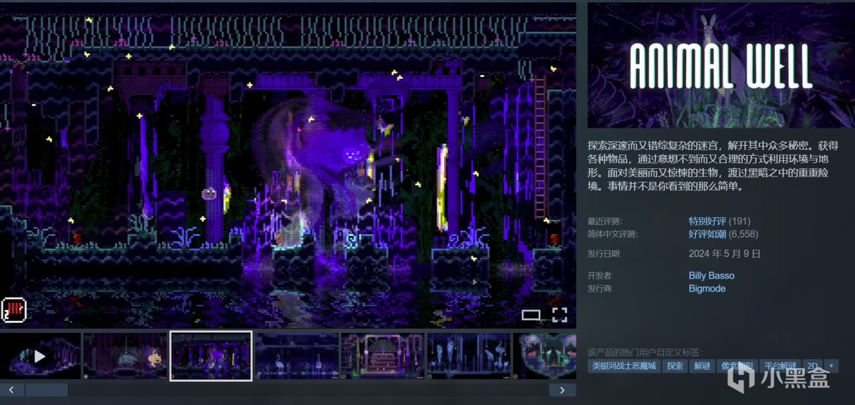This screenshot has width=855, height=405.
Task: Select the 探索 tag
Action: tap(675, 366)
